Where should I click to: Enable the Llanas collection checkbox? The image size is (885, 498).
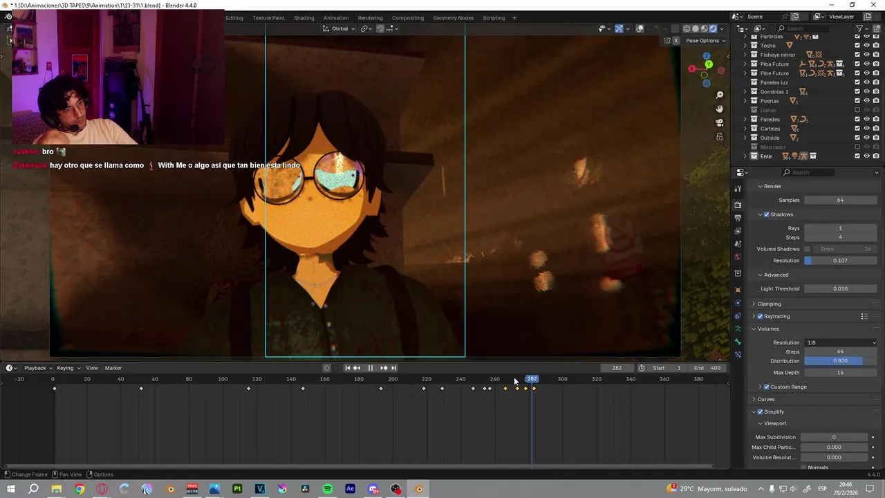tap(857, 110)
